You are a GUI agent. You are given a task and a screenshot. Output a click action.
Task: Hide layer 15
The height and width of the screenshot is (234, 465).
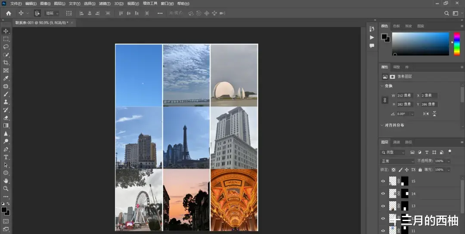point(383,181)
